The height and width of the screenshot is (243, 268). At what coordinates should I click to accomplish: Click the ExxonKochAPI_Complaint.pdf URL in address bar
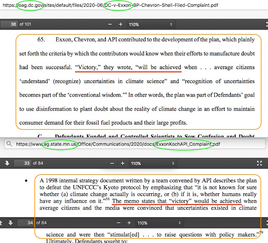click(184, 144)
